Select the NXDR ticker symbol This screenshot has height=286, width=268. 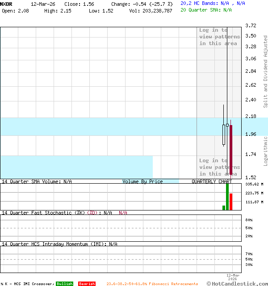point(6,4)
